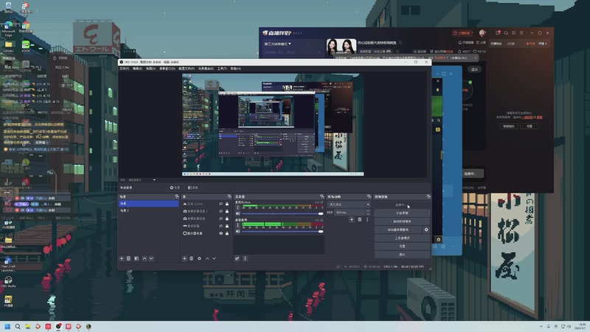This screenshot has width=590, height=332.
Task: Move the source down in the Sources dock
Action: (x=214, y=259)
